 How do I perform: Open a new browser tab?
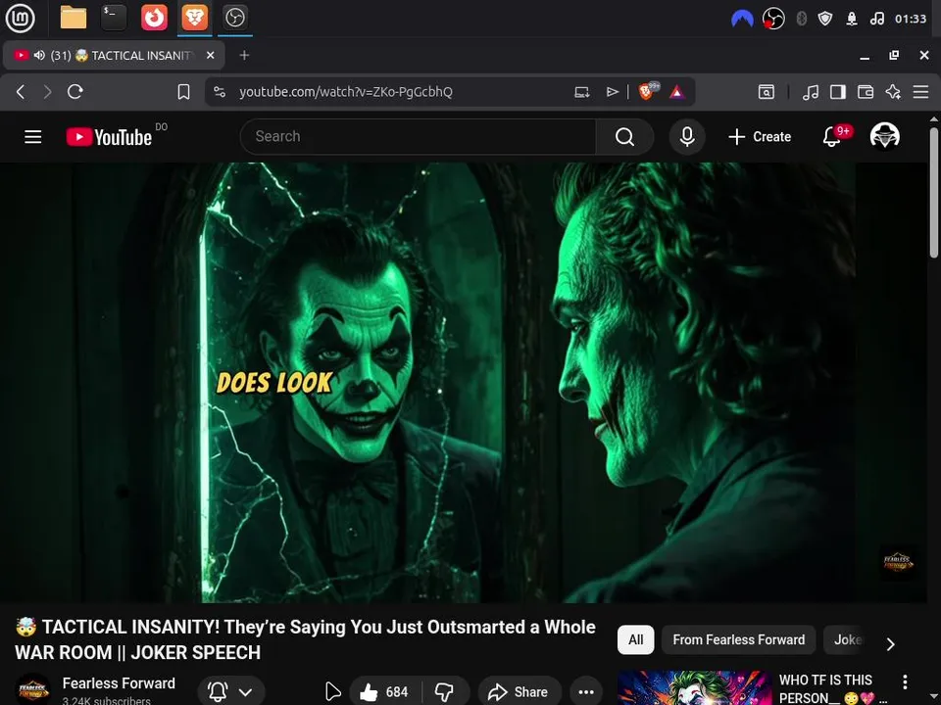point(244,55)
